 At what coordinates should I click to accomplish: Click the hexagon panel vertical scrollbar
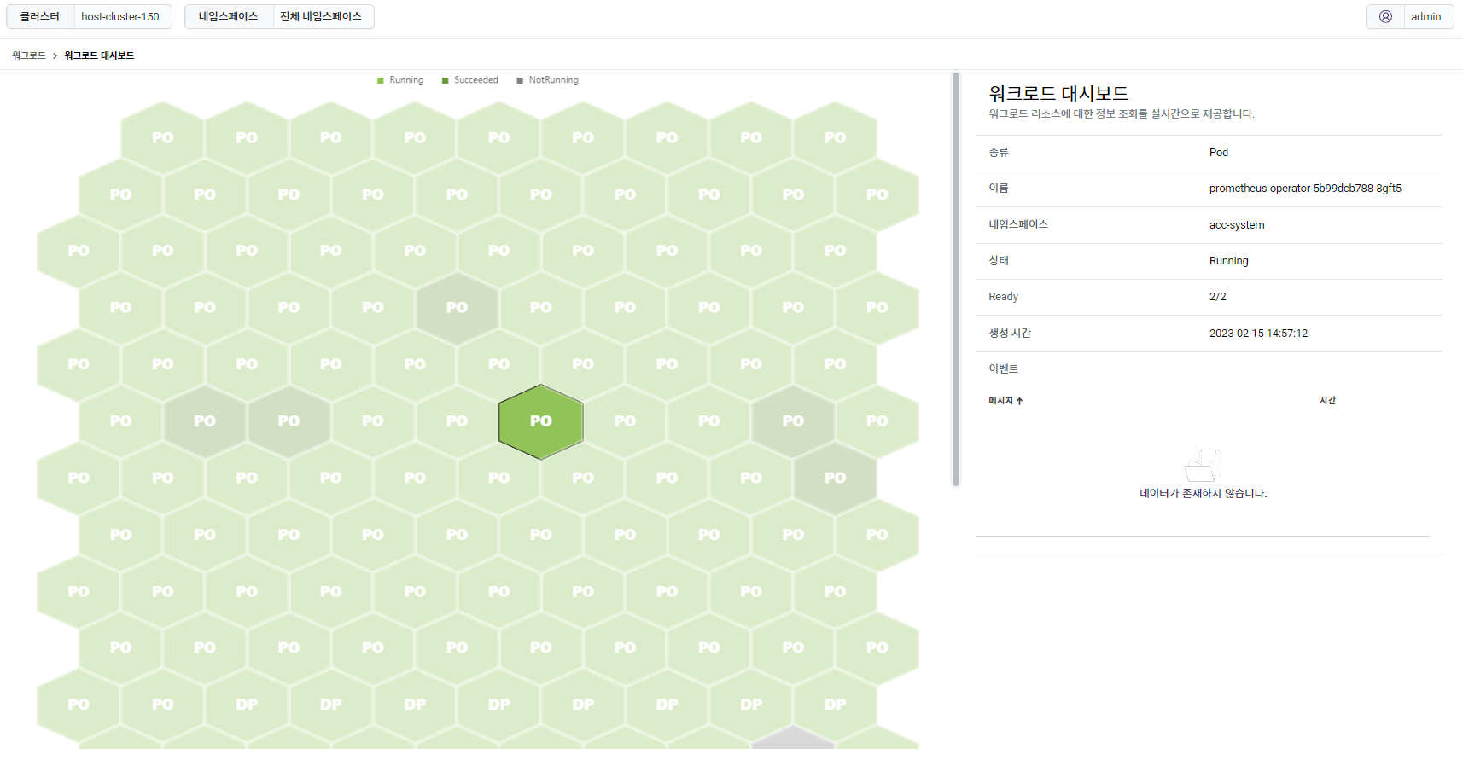click(956, 279)
